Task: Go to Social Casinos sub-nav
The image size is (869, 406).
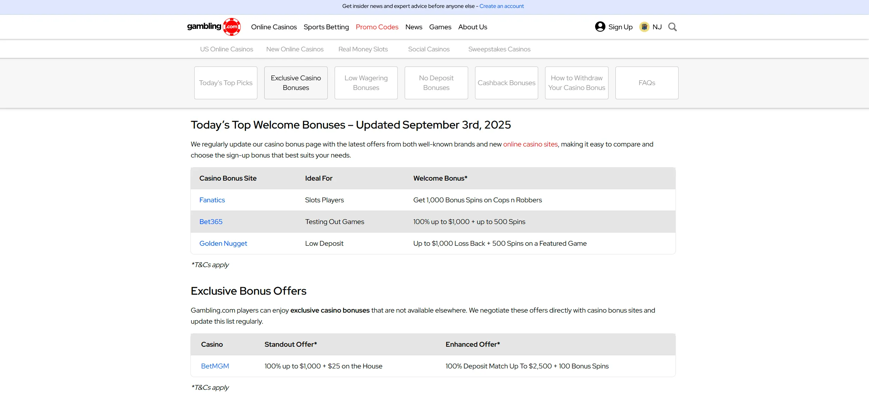Action: (x=429, y=49)
